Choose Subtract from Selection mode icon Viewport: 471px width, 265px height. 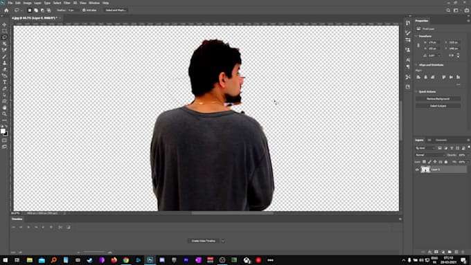pos(42,10)
